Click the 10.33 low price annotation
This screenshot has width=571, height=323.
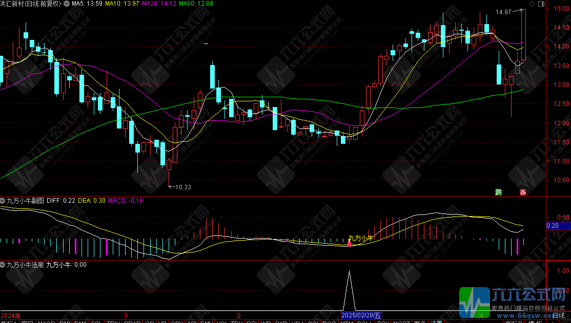182,187
